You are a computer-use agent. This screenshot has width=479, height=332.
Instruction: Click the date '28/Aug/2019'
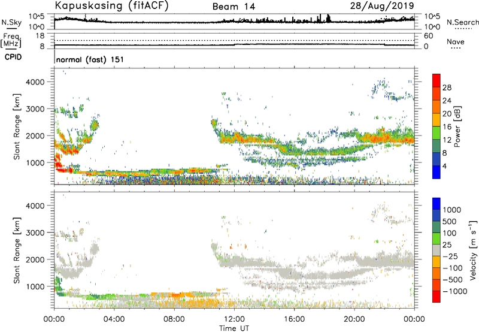tap(382, 6)
